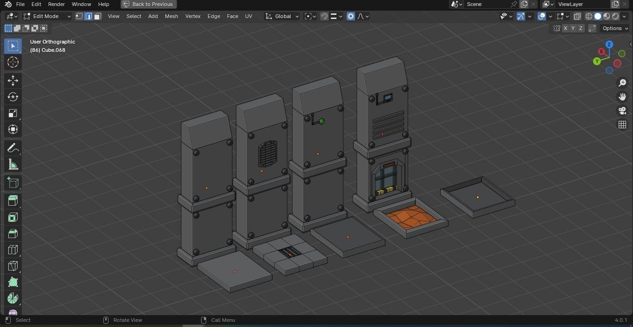Open the Window menu

coord(82,4)
